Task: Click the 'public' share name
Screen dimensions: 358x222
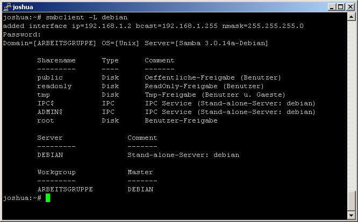Action: 50,77
